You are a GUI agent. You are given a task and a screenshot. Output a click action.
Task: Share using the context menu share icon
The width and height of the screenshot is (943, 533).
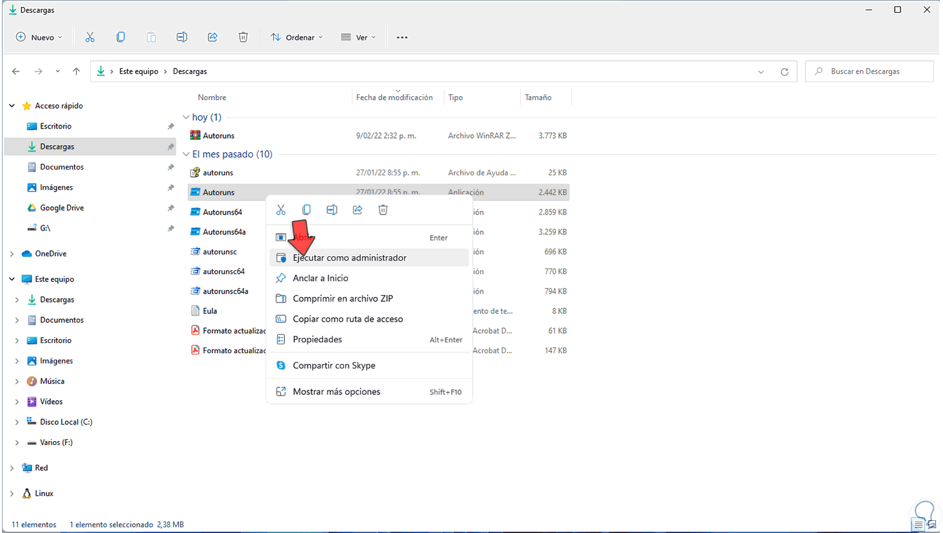tap(358, 210)
